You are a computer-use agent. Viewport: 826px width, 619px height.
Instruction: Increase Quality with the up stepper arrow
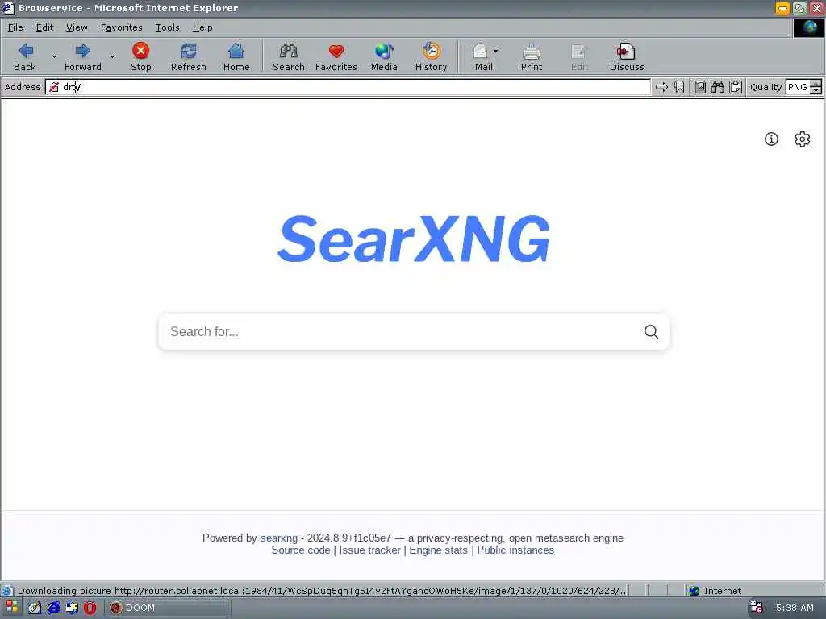[816, 84]
